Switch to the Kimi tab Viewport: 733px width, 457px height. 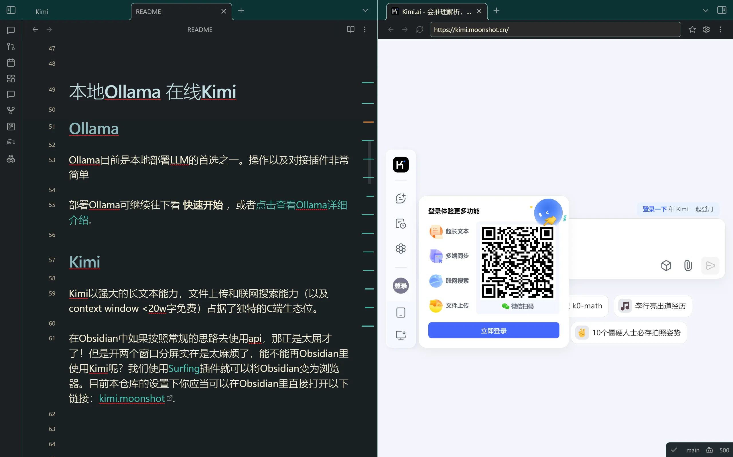(x=42, y=11)
